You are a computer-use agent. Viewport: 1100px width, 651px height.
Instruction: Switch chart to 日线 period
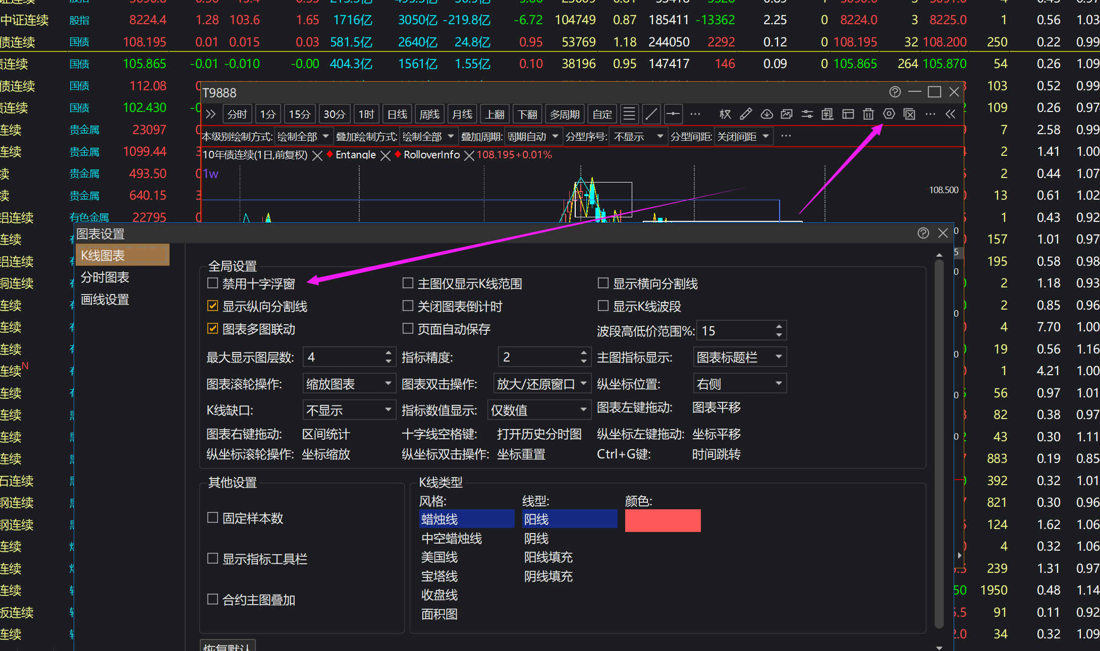click(x=397, y=114)
